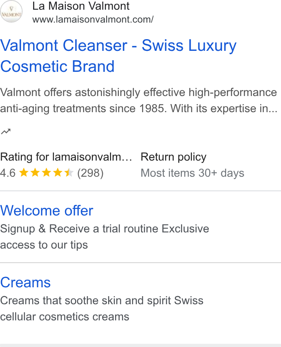281x347 pixels.
Task: Click the Valmont circular logo favicon
Action: 11,12
